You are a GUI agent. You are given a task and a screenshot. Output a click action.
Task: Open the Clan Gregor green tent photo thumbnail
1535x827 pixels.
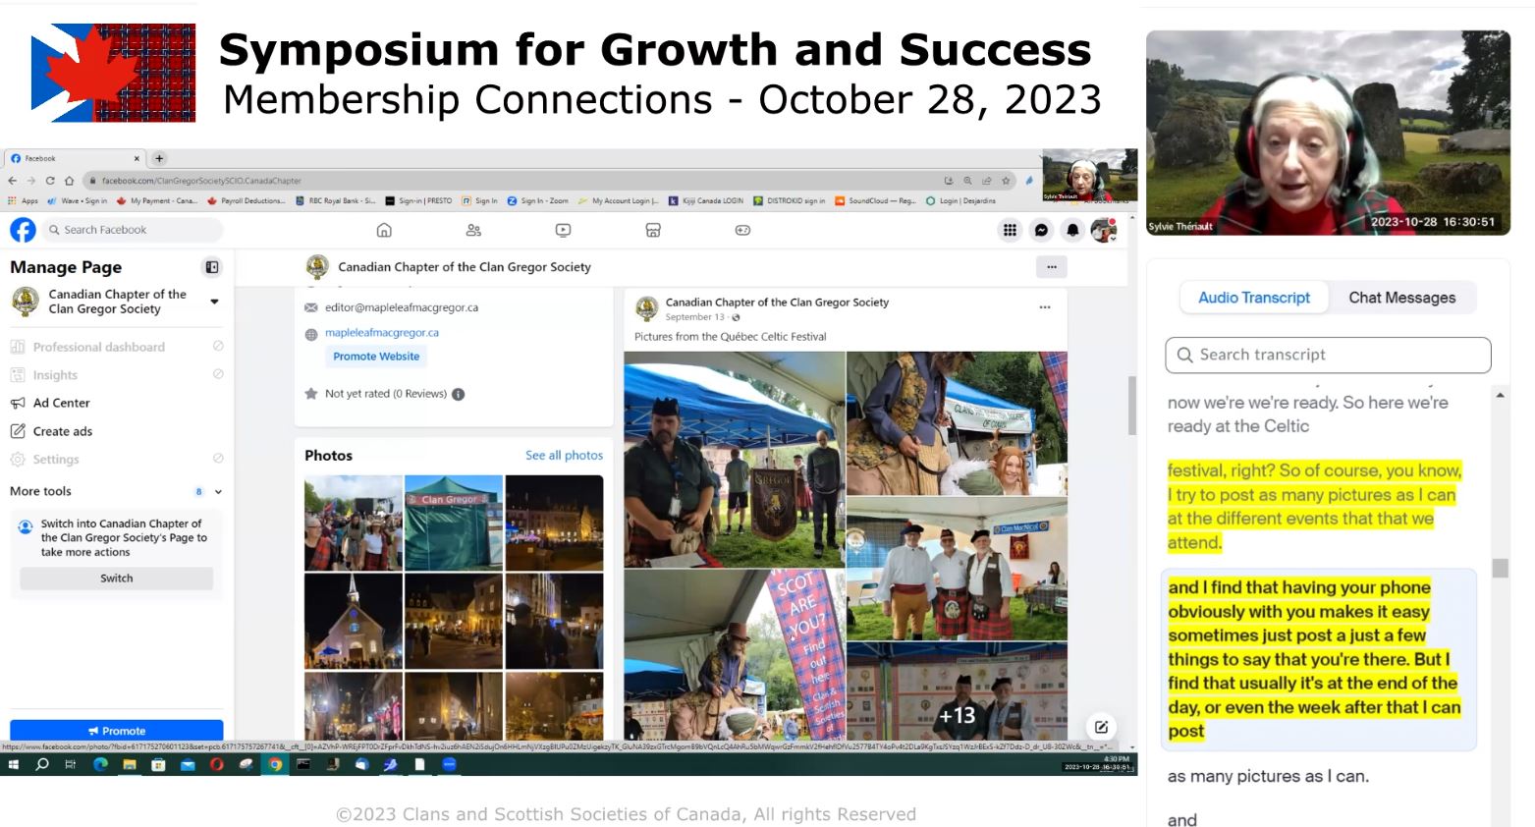[x=454, y=523]
